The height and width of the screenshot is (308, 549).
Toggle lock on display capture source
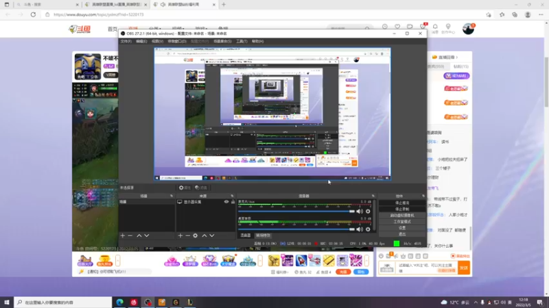point(233,202)
